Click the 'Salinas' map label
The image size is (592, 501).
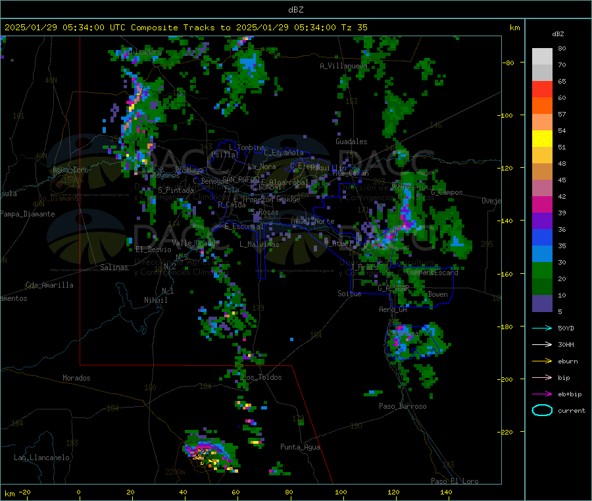pyautogui.click(x=114, y=267)
